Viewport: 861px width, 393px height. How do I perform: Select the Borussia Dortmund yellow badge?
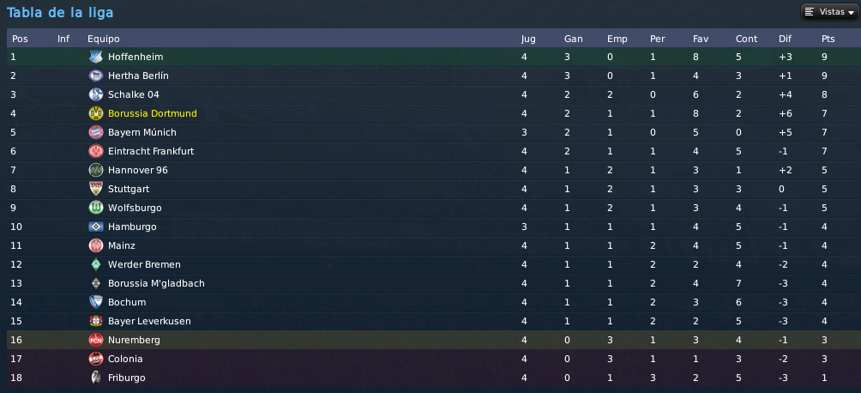95,113
